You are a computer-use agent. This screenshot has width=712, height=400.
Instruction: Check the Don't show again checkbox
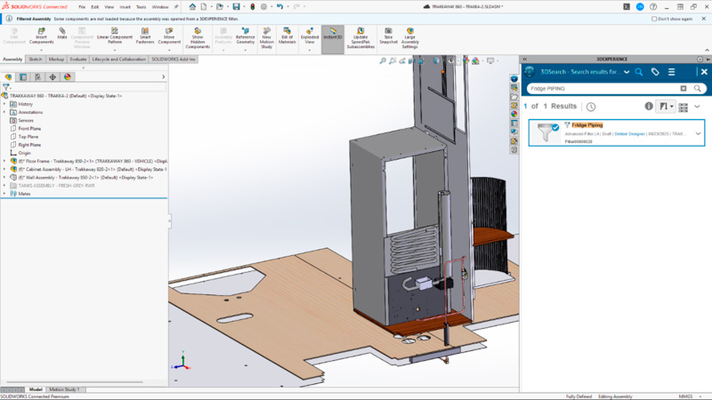[x=655, y=18]
